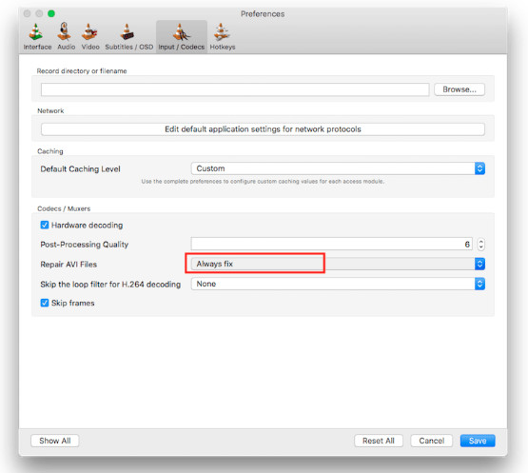The width and height of the screenshot is (528, 473).
Task: Open the Audio preferences headphone cone icon
Action: (65, 31)
